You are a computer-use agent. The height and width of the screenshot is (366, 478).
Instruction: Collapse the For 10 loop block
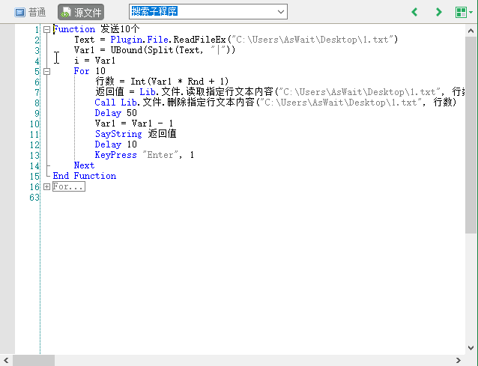46,71
